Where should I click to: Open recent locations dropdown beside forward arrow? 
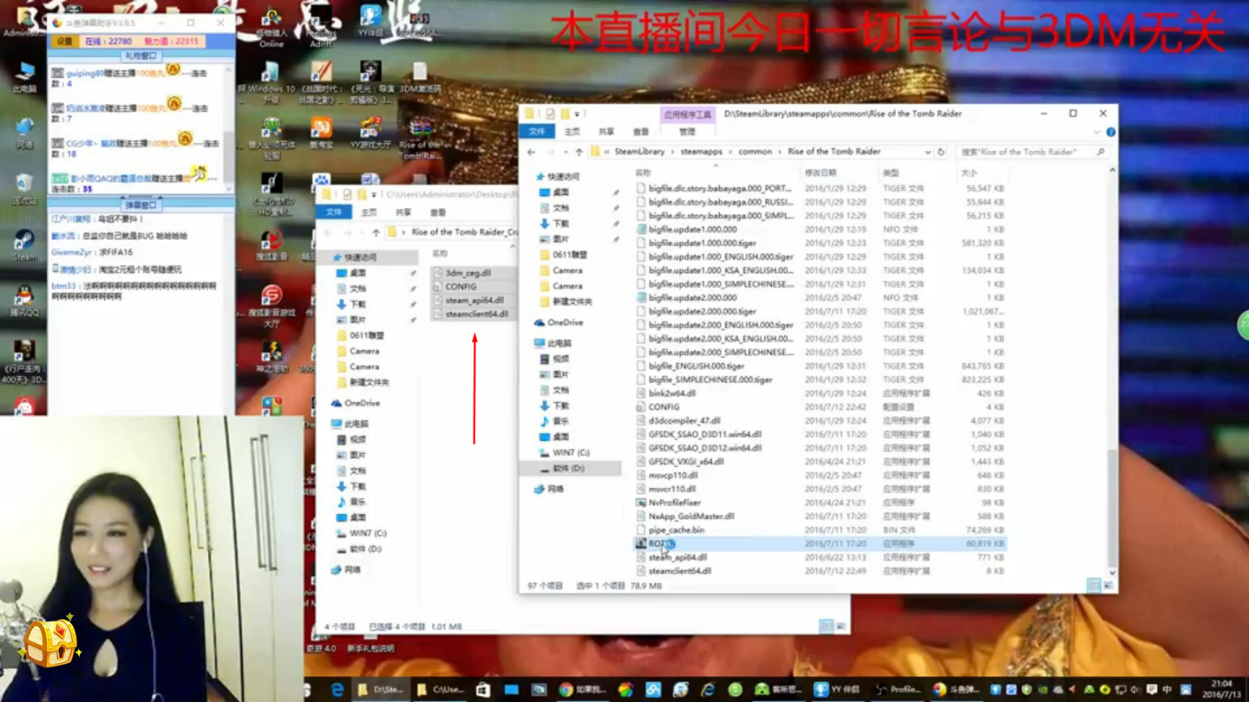564,152
